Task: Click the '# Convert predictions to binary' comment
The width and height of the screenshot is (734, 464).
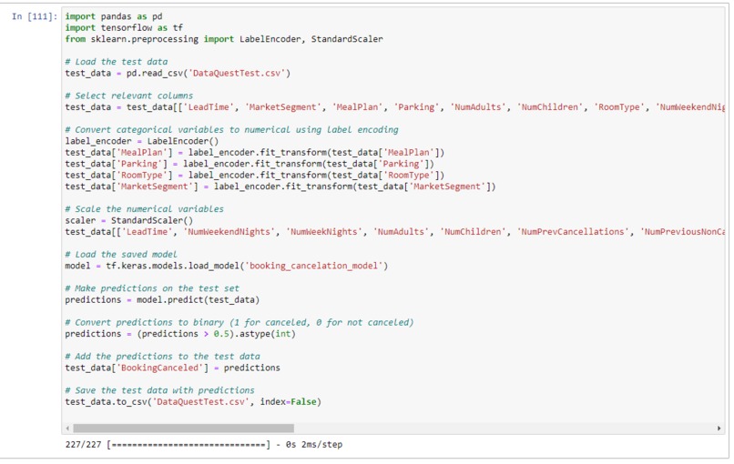Action: [x=240, y=322]
